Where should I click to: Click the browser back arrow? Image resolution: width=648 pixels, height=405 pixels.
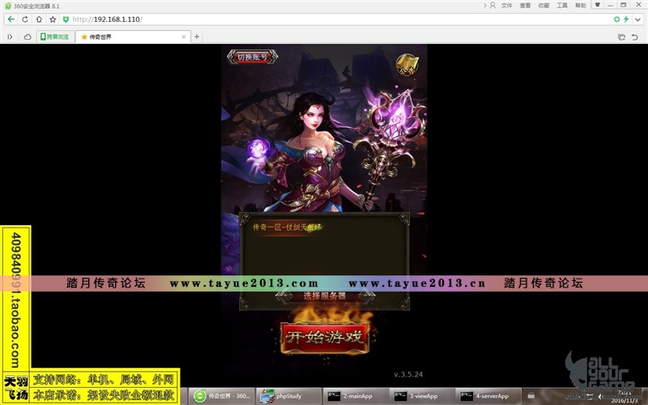click(x=11, y=19)
